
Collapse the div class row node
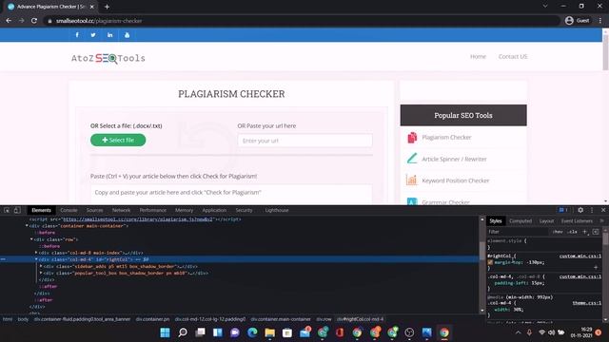tap(31, 239)
